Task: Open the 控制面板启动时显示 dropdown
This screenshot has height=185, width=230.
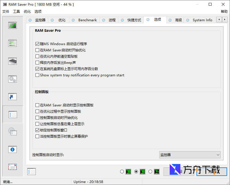Action: click(x=218, y=155)
